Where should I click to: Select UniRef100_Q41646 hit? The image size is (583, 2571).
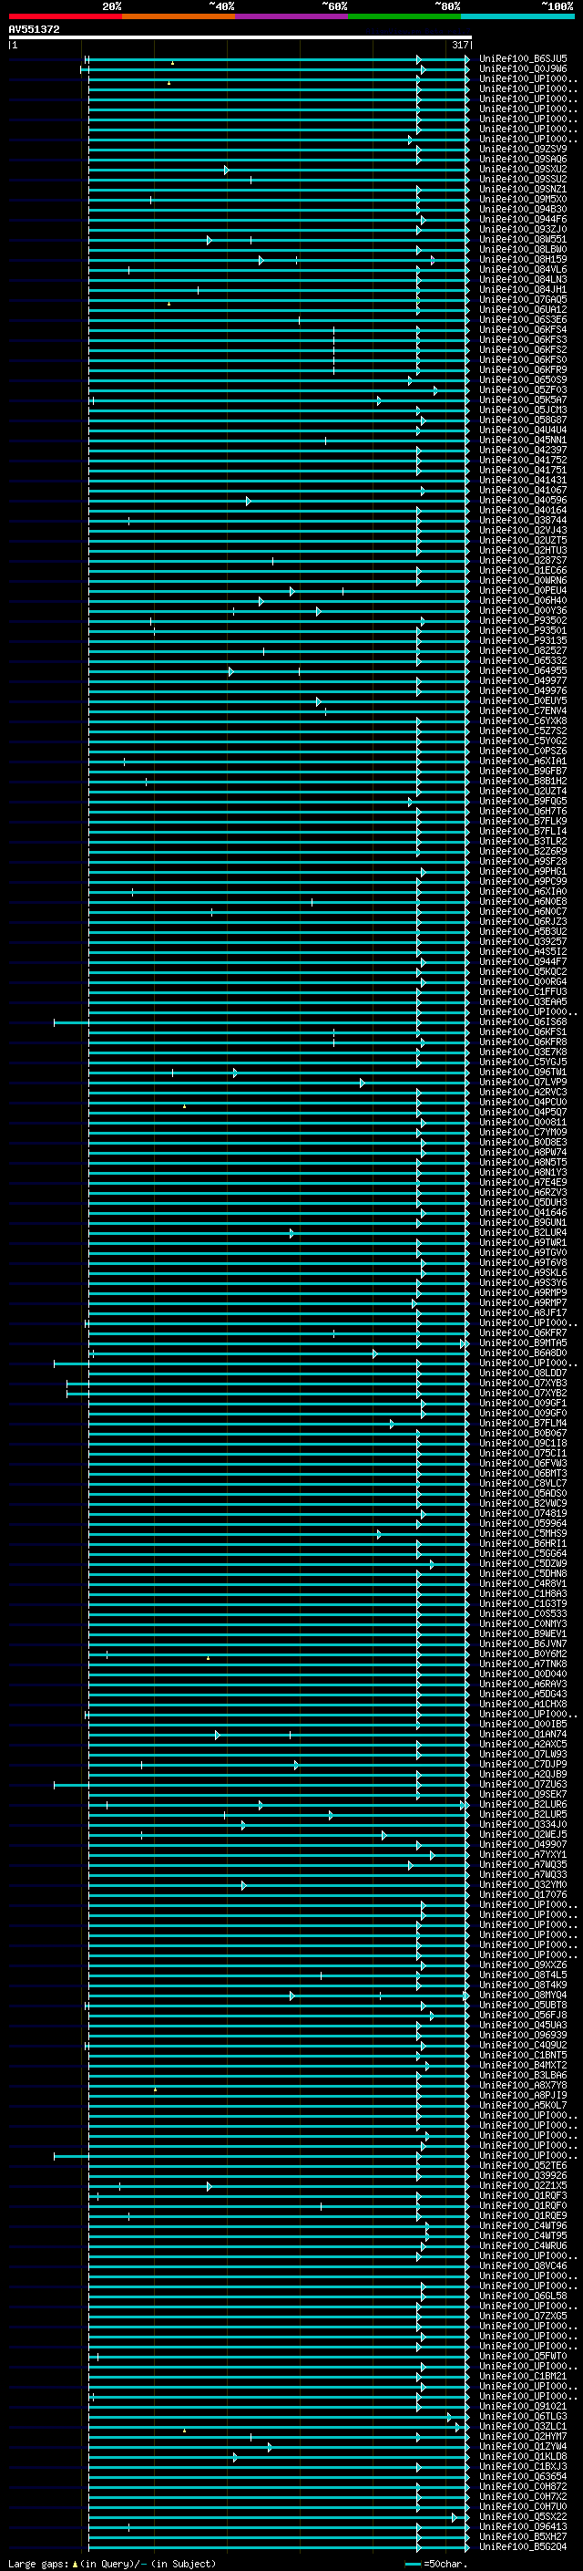coord(523,1213)
